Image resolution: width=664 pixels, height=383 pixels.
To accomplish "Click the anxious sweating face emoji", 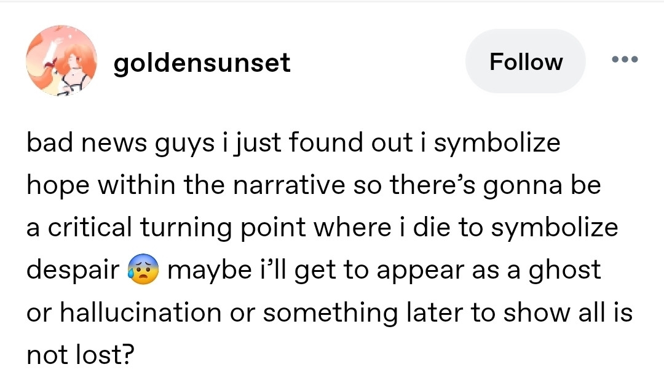I will tap(142, 271).
